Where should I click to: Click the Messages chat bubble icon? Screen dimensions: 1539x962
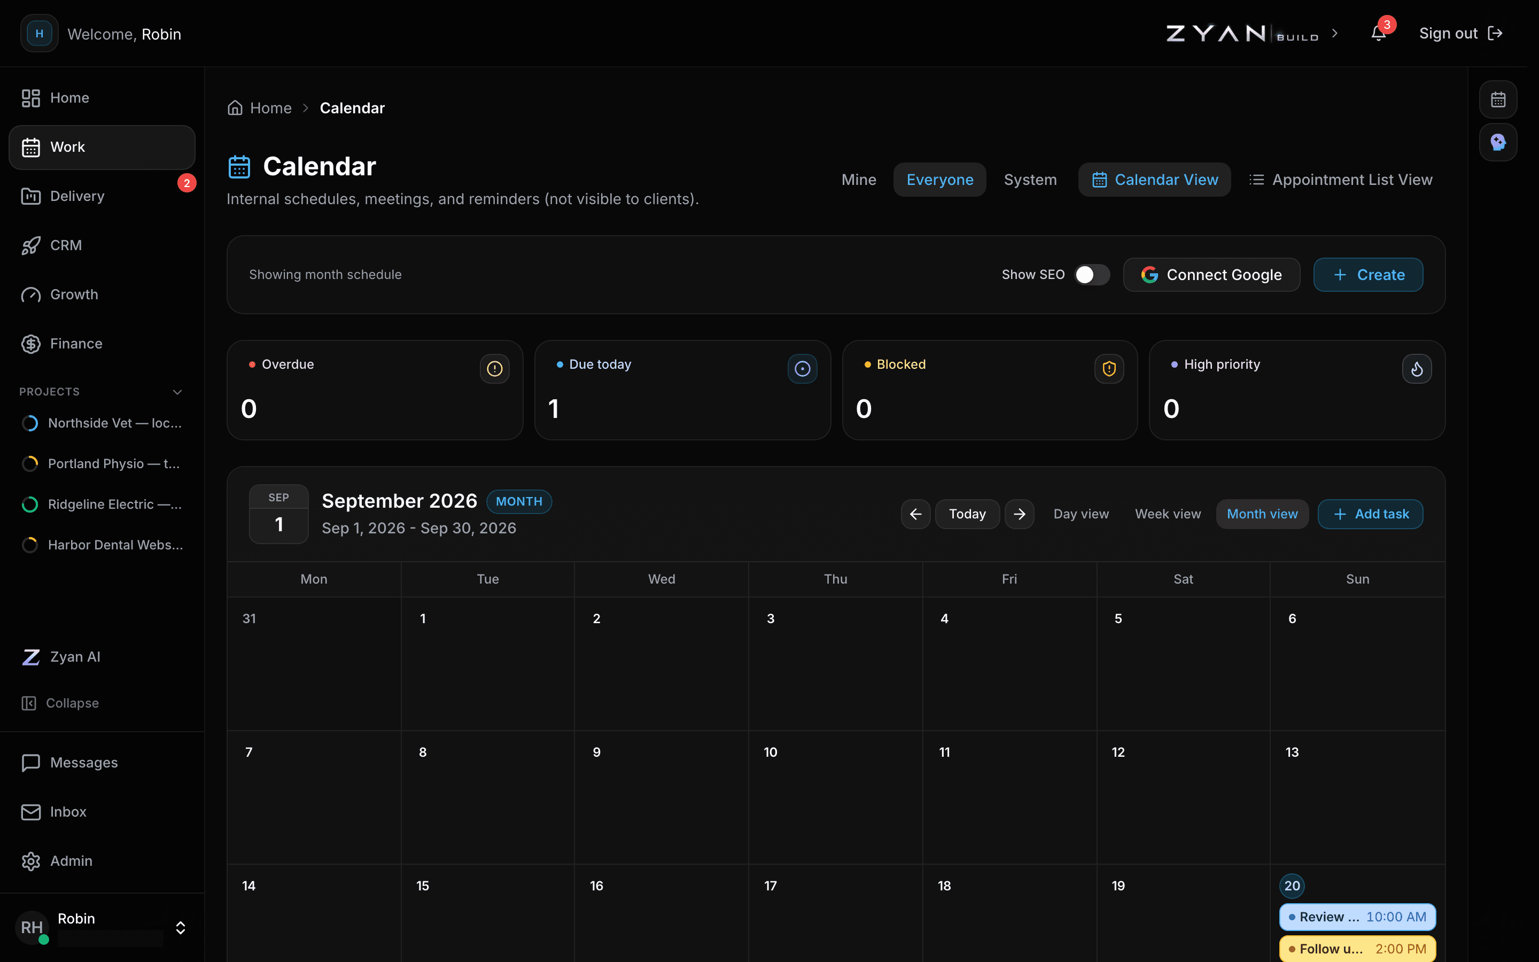[30, 762]
